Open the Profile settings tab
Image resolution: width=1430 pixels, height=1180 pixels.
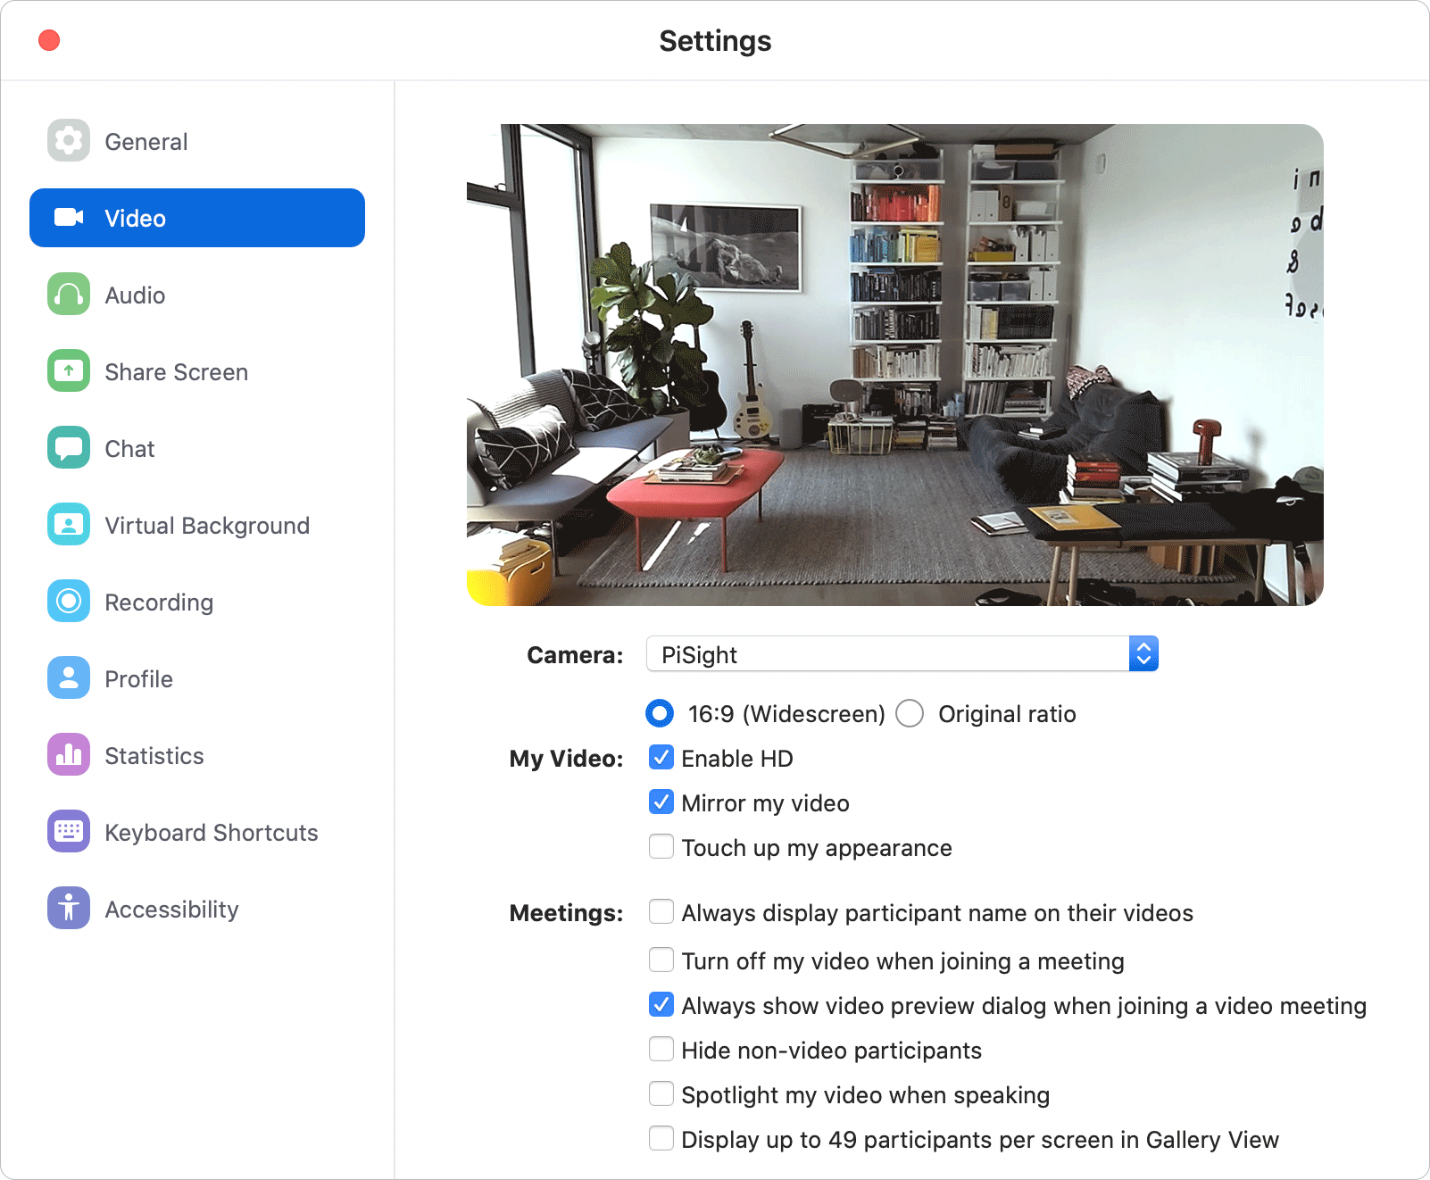click(x=197, y=678)
